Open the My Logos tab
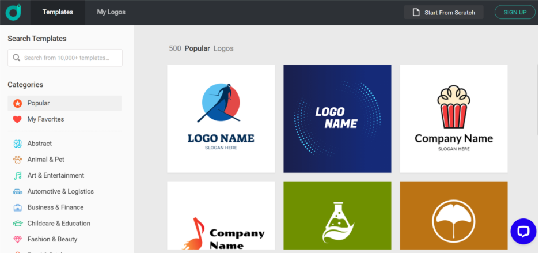The width and height of the screenshot is (539, 253). (x=111, y=12)
